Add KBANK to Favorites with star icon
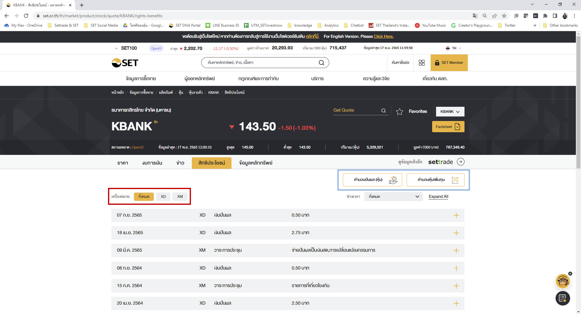 point(399,112)
